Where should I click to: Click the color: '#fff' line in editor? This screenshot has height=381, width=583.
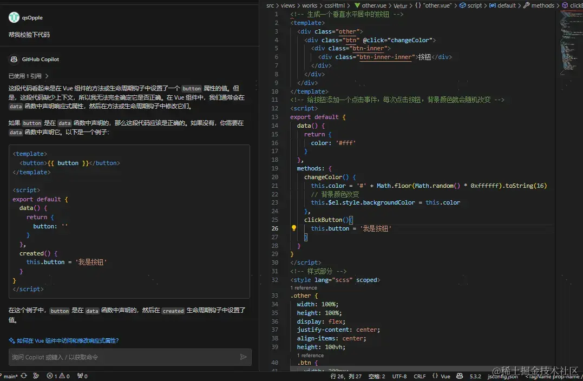pyautogui.click(x=333, y=143)
